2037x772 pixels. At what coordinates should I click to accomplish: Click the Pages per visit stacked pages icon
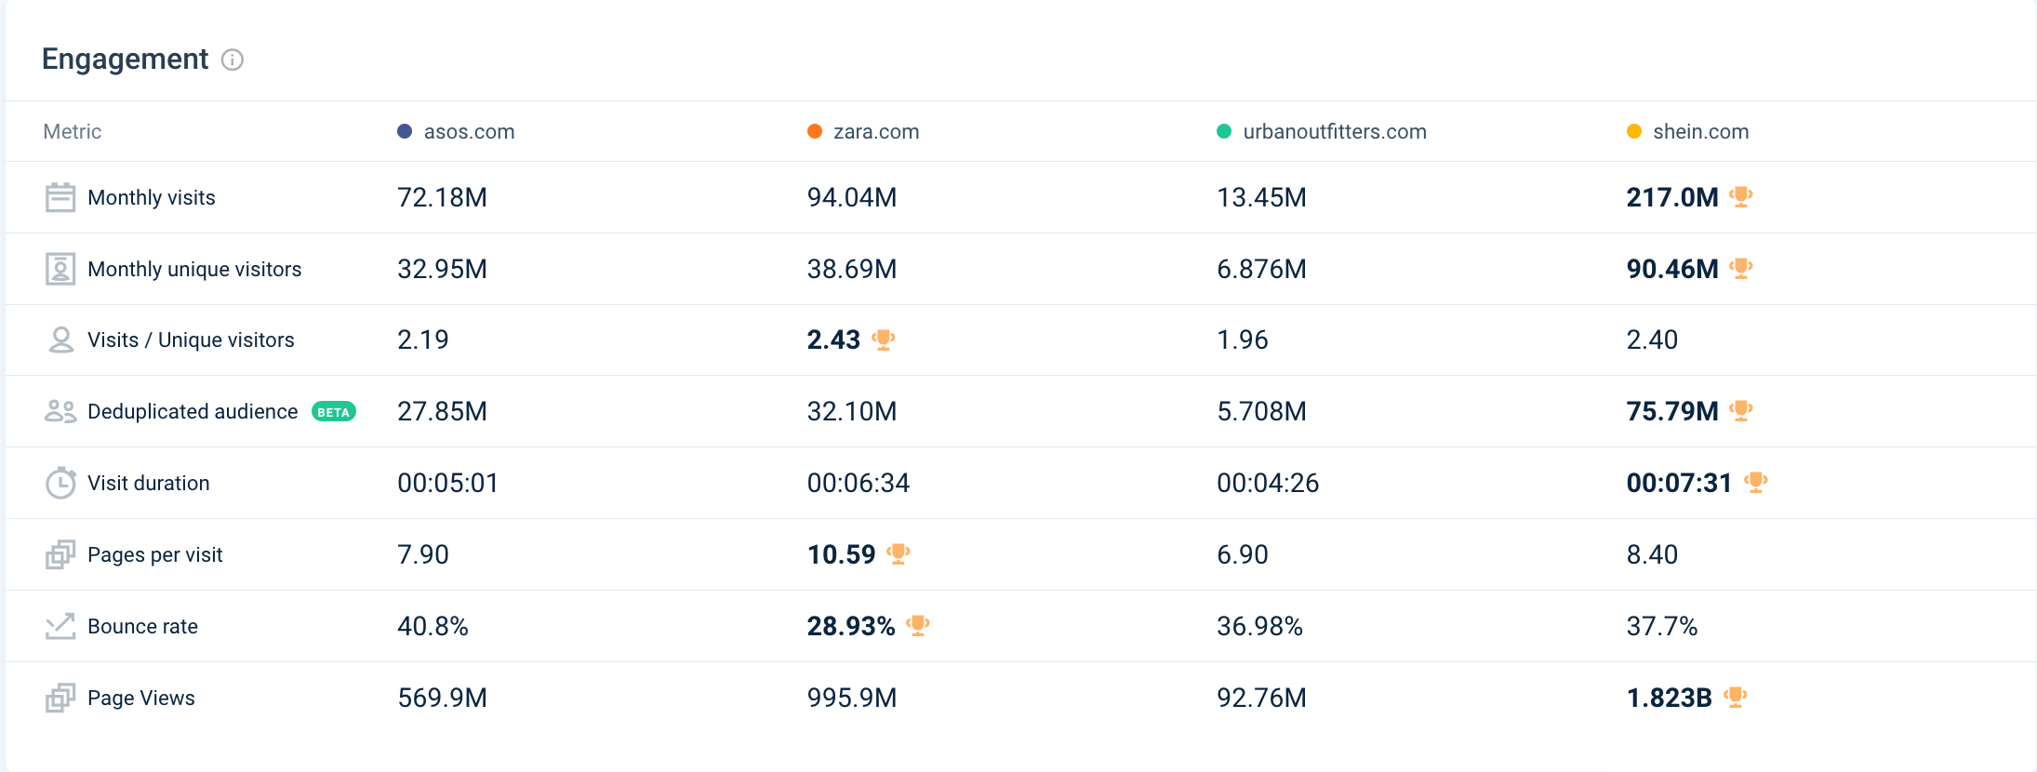[60, 554]
